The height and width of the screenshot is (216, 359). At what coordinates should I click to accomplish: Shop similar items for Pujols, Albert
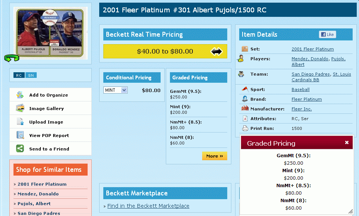[x=34, y=204]
